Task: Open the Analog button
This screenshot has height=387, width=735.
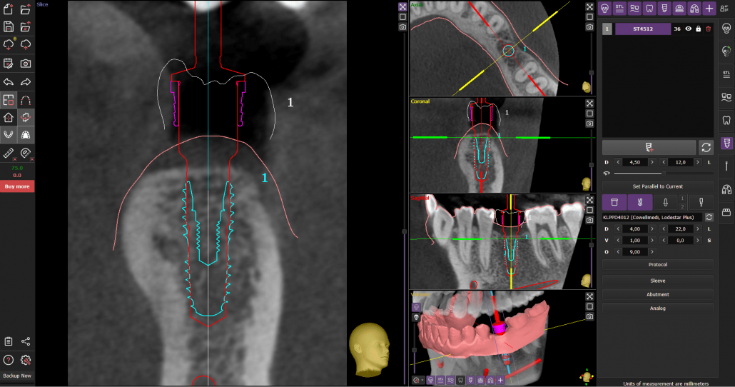Action: (658, 308)
